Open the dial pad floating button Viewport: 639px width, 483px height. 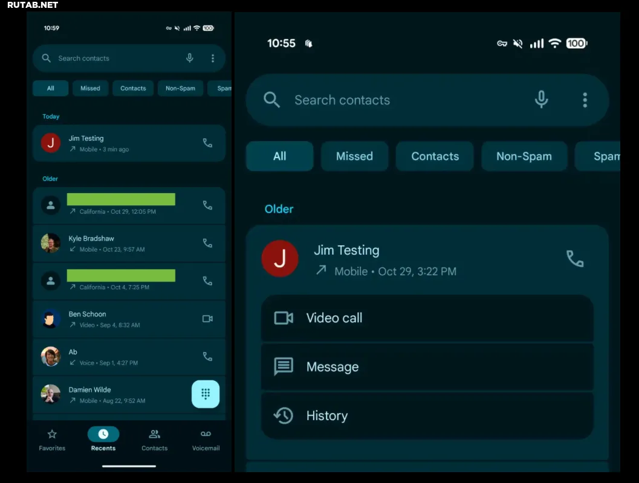[x=206, y=394]
